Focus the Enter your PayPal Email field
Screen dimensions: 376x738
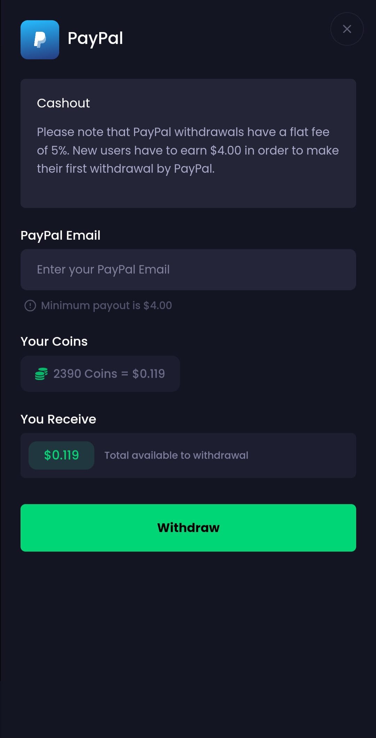(188, 270)
